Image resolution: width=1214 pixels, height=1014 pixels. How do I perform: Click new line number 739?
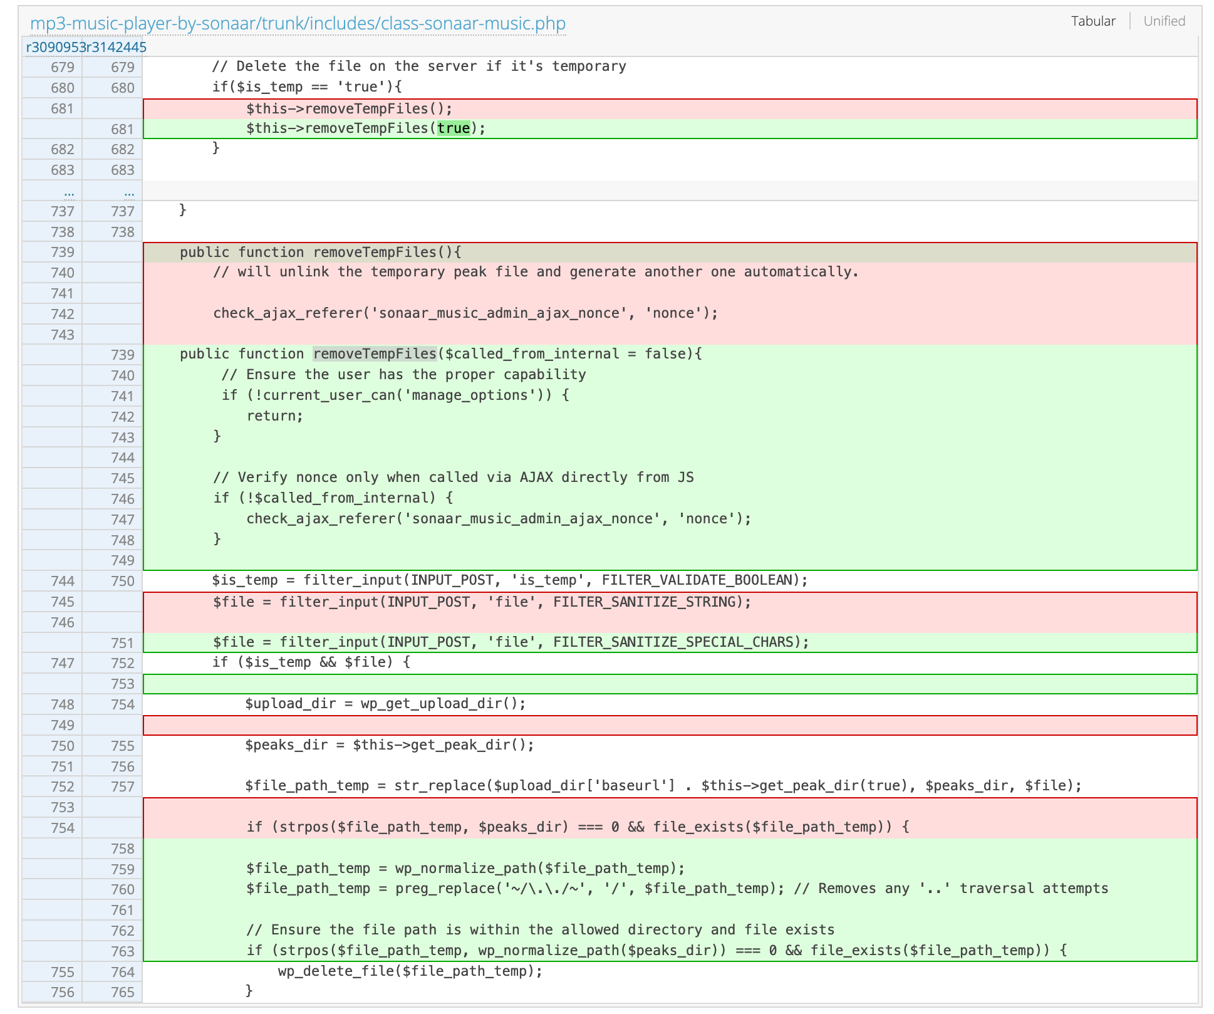point(122,355)
